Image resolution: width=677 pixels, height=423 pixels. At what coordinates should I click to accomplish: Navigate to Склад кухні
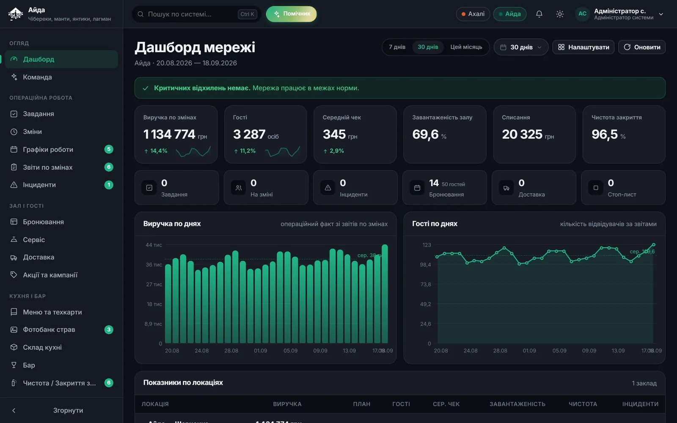coord(61,347)
